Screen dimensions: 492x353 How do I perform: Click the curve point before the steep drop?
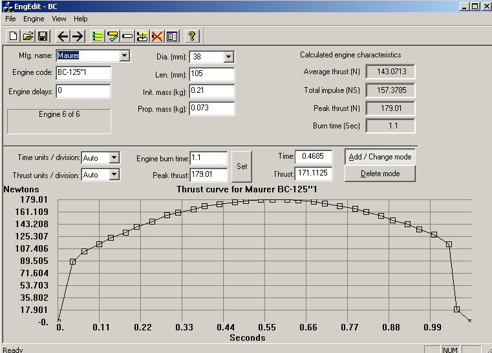449,244
